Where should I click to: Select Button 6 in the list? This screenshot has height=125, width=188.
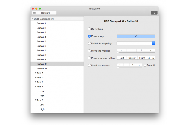tap(57, 46)
